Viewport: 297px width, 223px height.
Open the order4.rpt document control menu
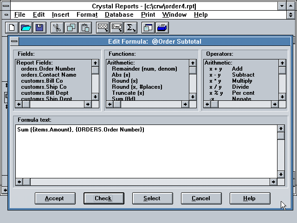click(x=6, y=14)
